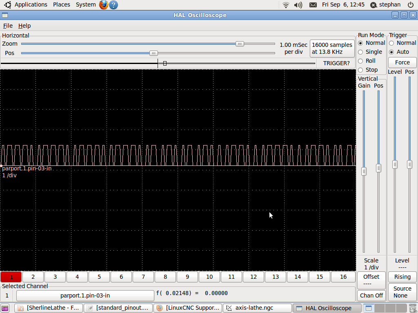The height and width of the screenshot is (313, 418).
Task: Click the Ubuntu logo icon in top panel
Action: (x=8, y=4)
